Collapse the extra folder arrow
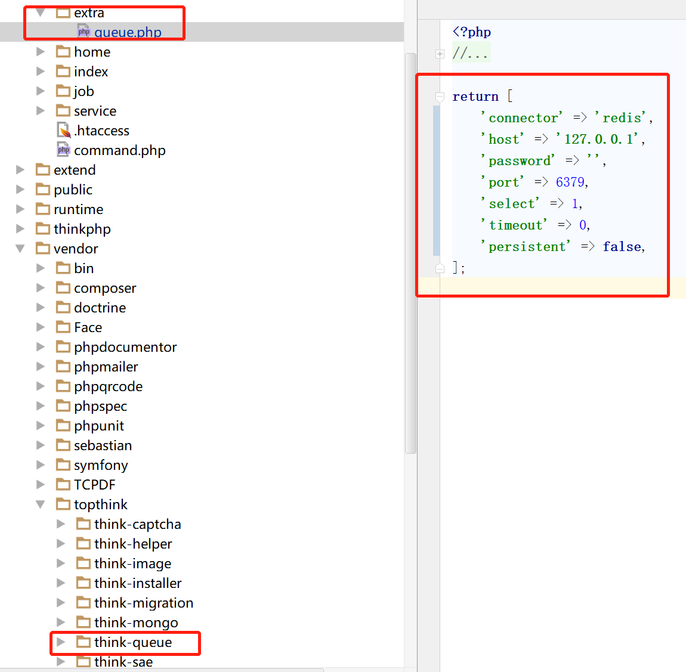This screenshot has width=686, height=672. 40,13
